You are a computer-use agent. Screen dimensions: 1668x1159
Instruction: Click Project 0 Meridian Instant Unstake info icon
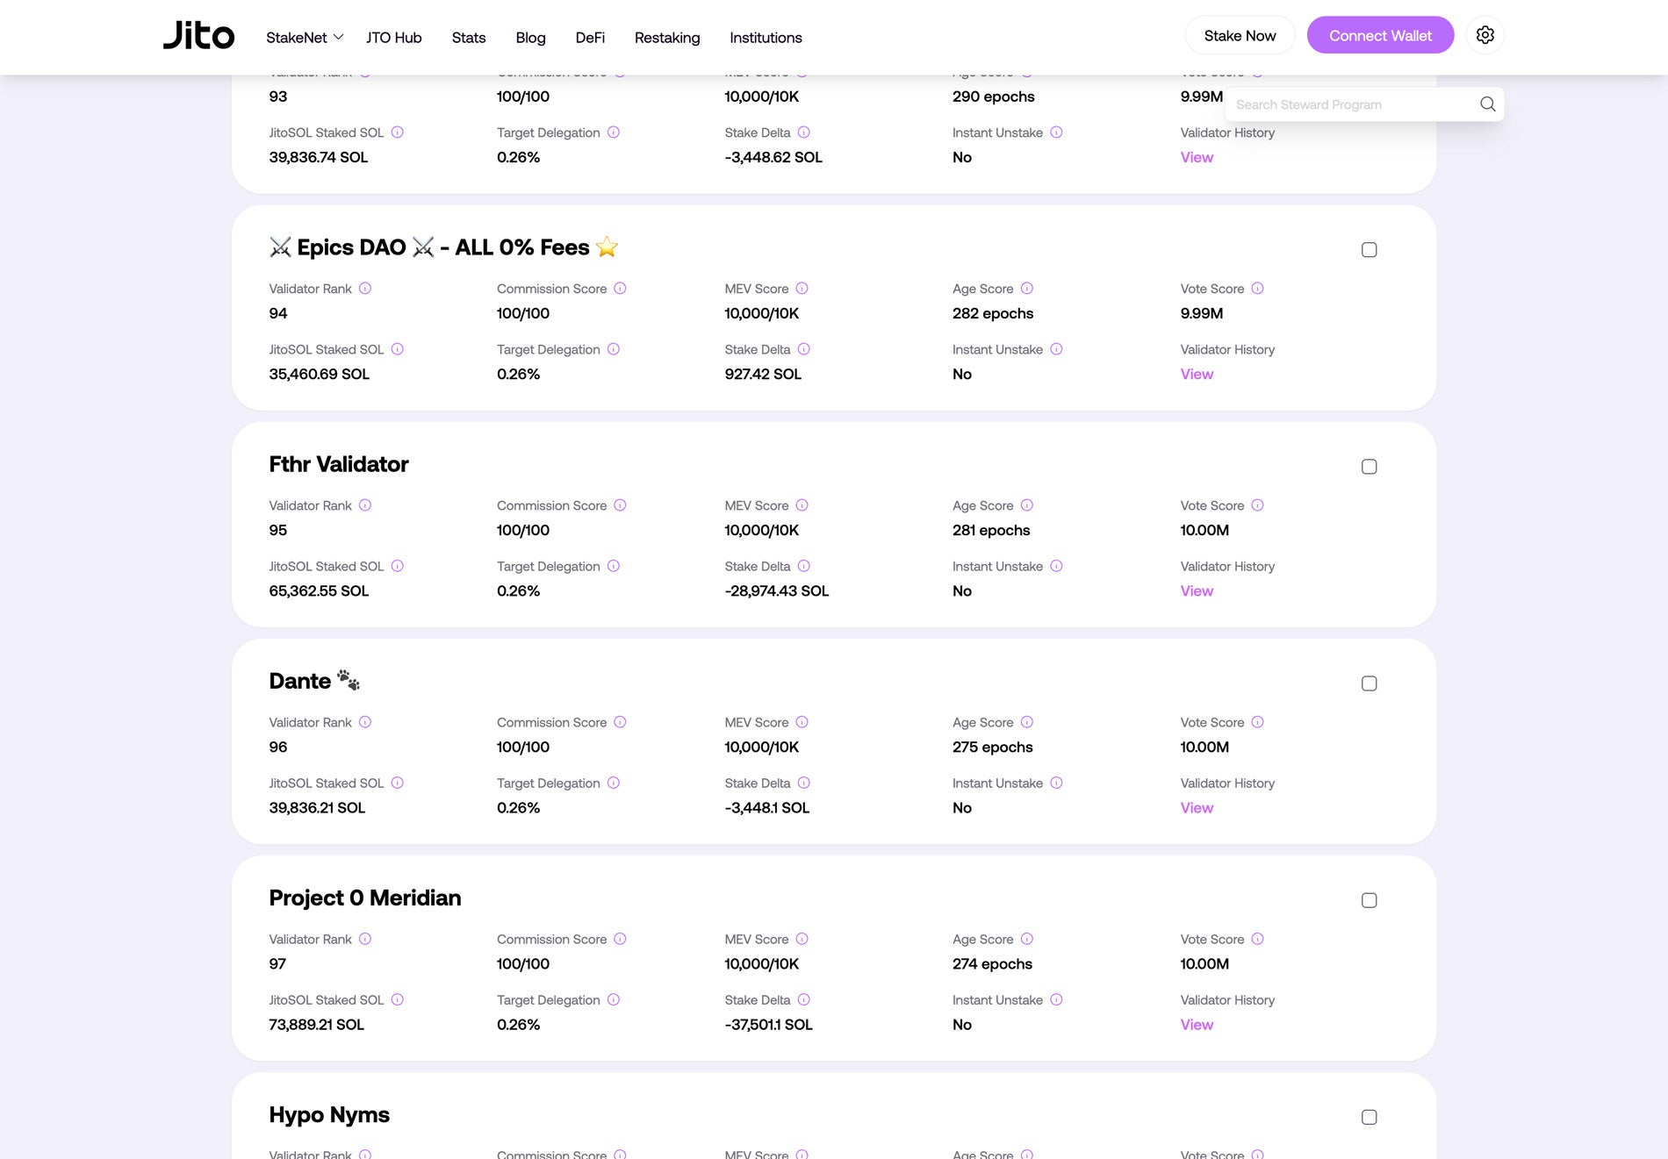coord(1056,999)
